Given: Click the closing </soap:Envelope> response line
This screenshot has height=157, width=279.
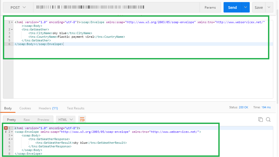Looking at the screenshot, I should [x=29, y=154].
